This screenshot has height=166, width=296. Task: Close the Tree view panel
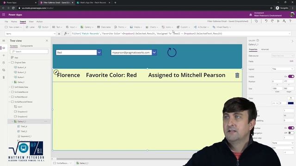(x=47, y=41)
